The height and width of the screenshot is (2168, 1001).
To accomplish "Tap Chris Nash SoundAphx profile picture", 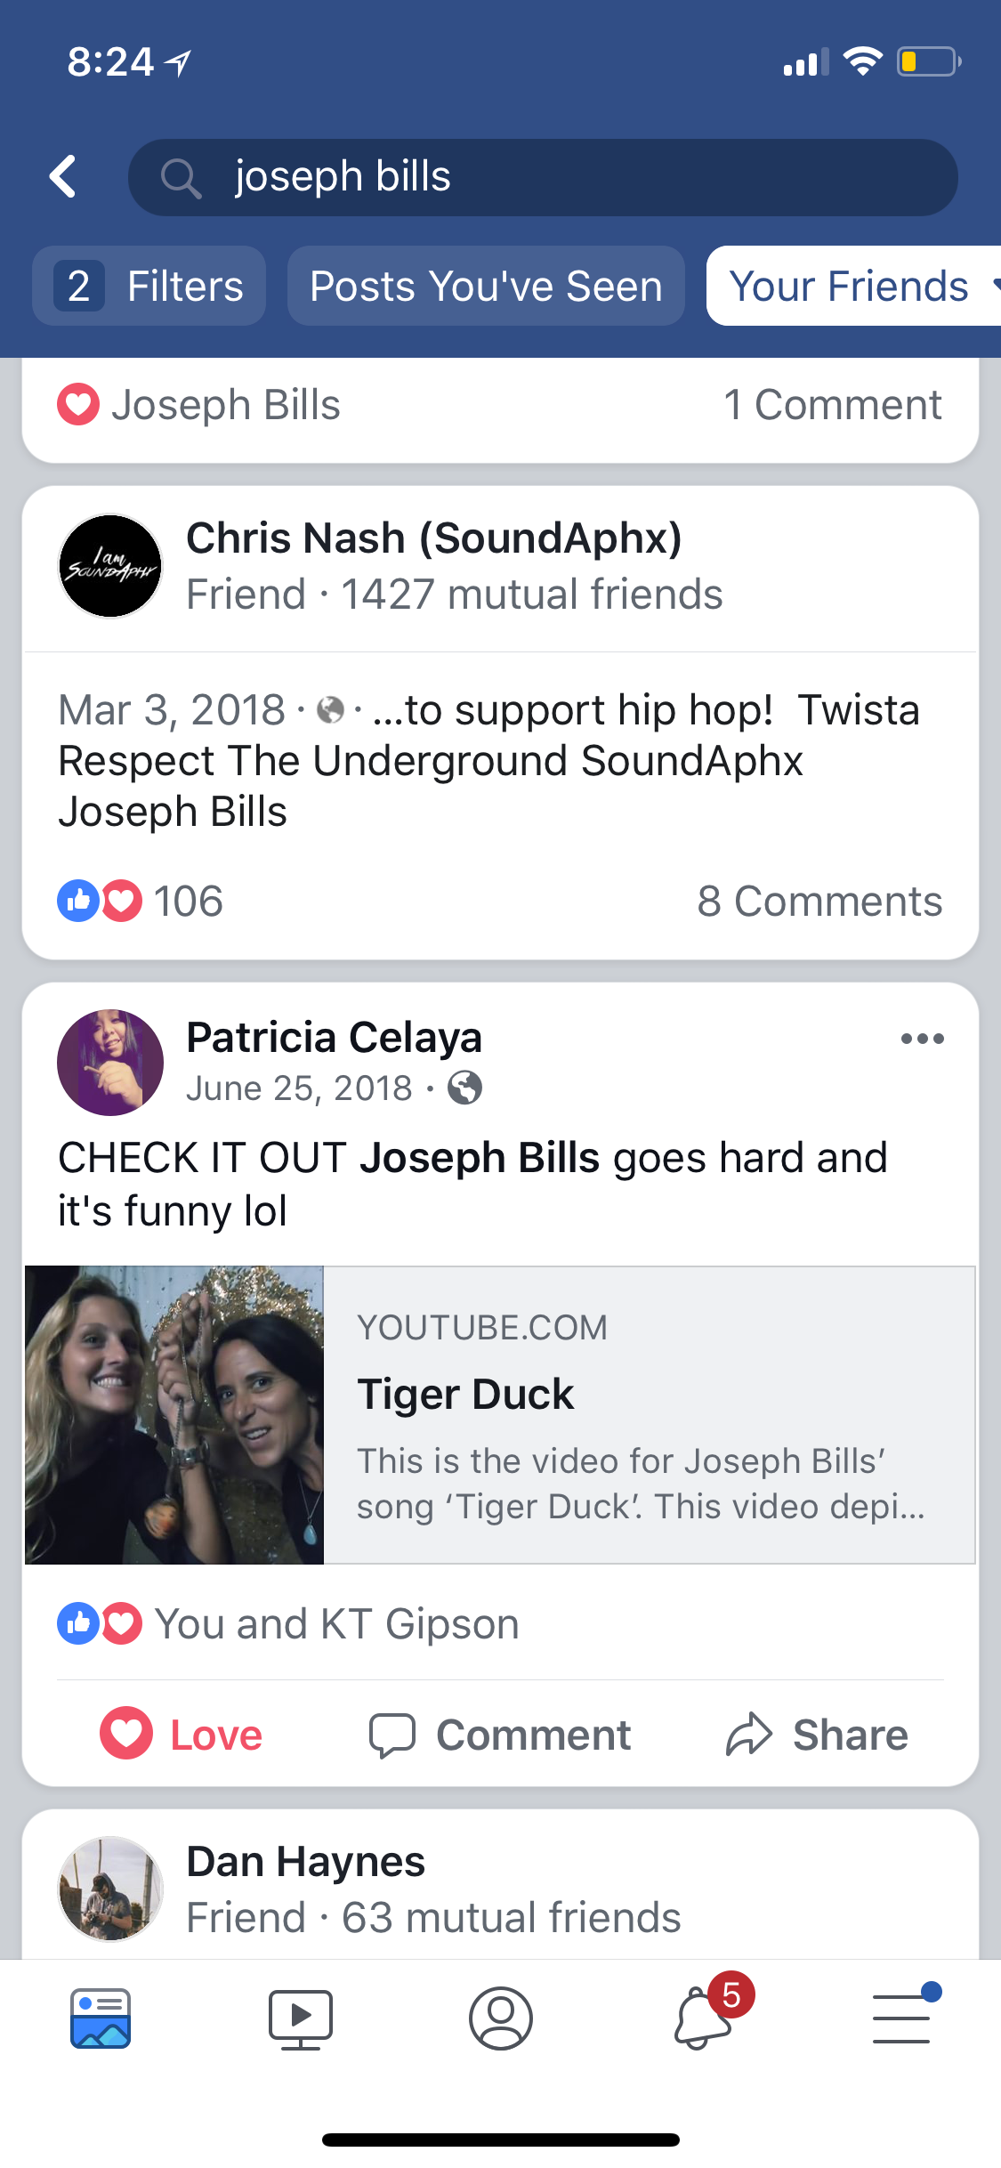I will tap(110, 566).
